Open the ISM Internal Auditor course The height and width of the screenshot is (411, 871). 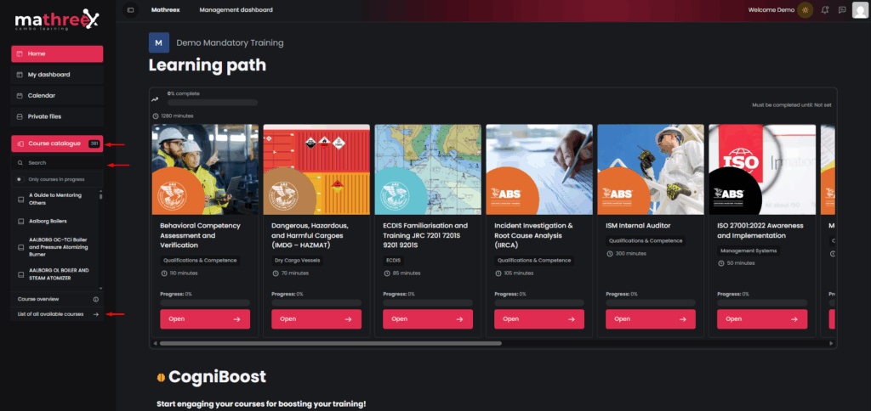pyautogui.click(x=651, y=319)
